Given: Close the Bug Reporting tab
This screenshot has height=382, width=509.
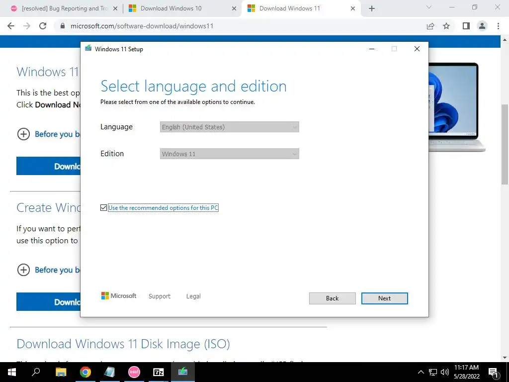Looking at the screenshot, I should 115,9.
